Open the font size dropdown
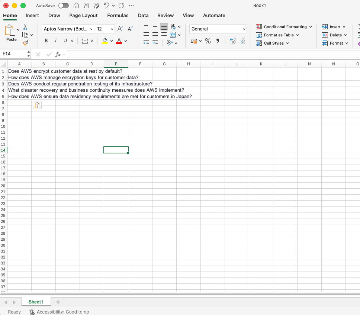Image resolution: width=360 pixels, height=315 pixels. (x=112, y=29)
